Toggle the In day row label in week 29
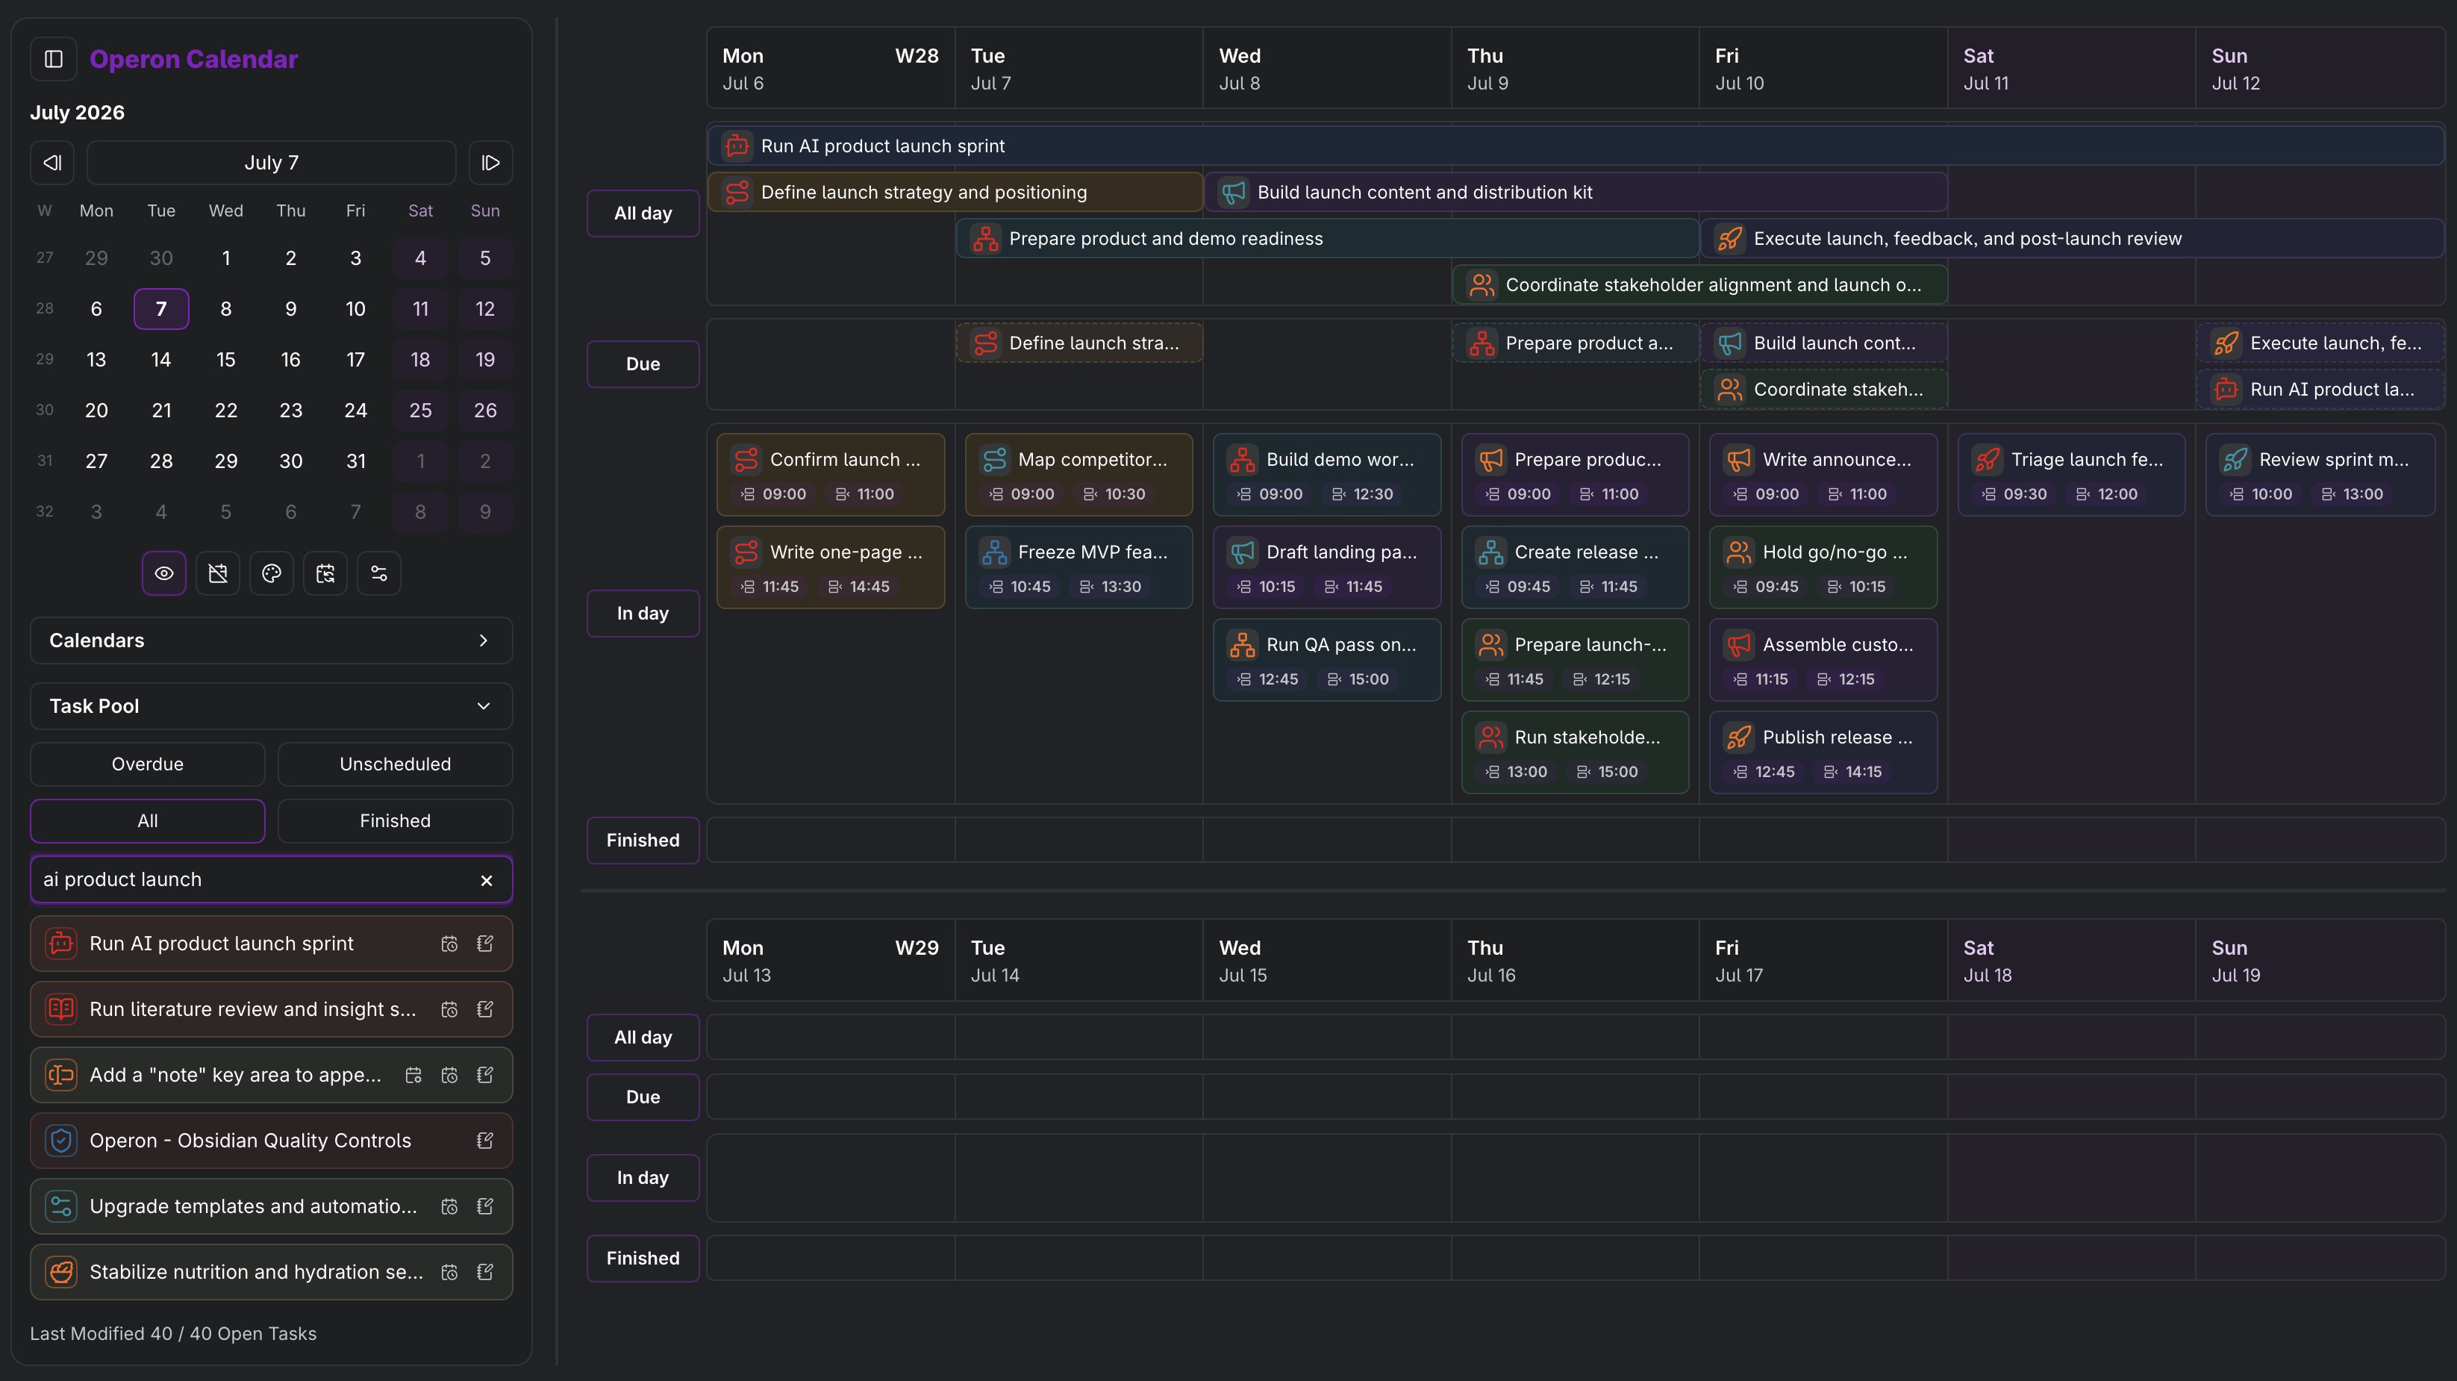2457x1381 pixels. [x=643, y=1178]
